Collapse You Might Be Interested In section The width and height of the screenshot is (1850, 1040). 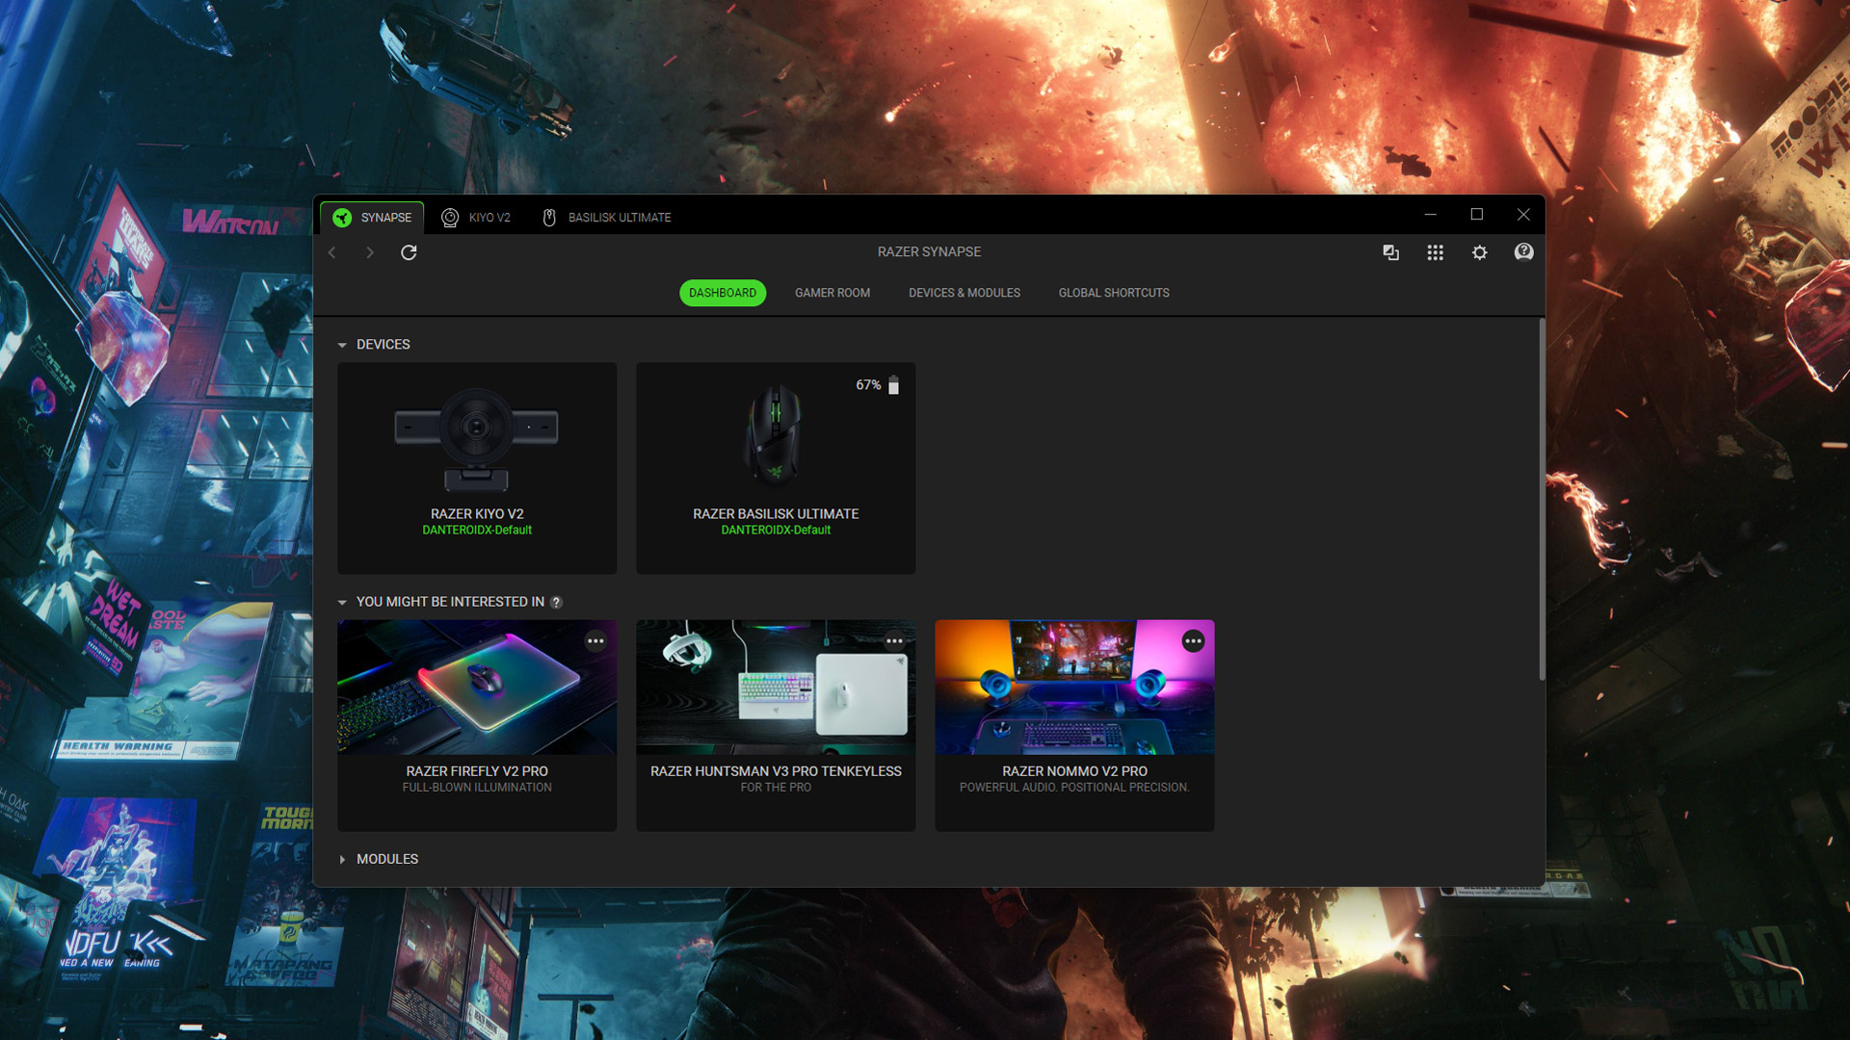342,602
